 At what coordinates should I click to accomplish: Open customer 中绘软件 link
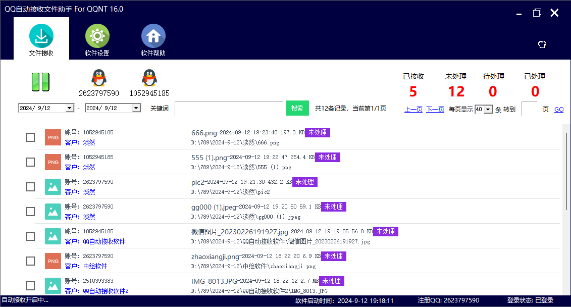tap(95, 266)
